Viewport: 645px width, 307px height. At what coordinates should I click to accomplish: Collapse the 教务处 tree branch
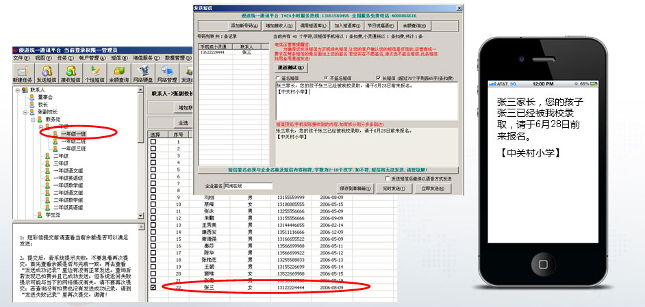click(x=32, y=120)
